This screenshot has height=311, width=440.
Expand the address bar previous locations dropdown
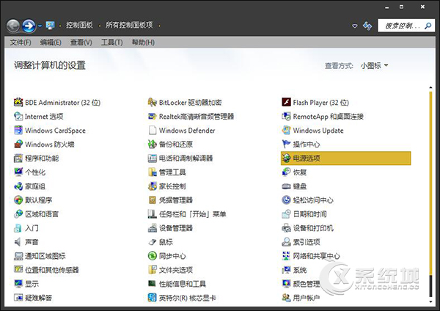coord(355,26)
